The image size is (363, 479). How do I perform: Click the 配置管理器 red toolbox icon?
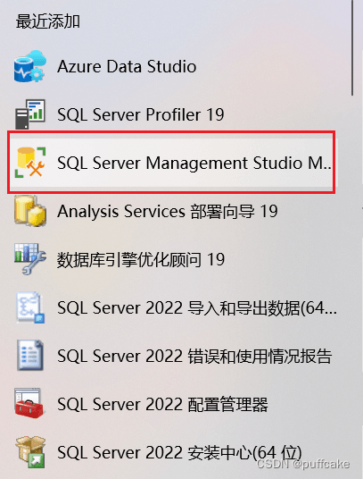pyautogui.click(x=29, y=403)
